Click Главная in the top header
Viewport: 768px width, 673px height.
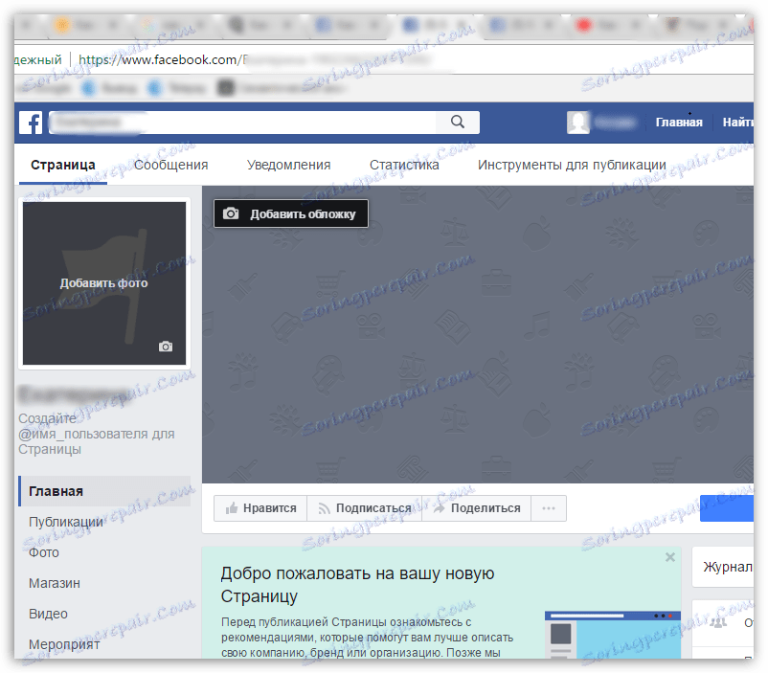click(x=679, y=123)
